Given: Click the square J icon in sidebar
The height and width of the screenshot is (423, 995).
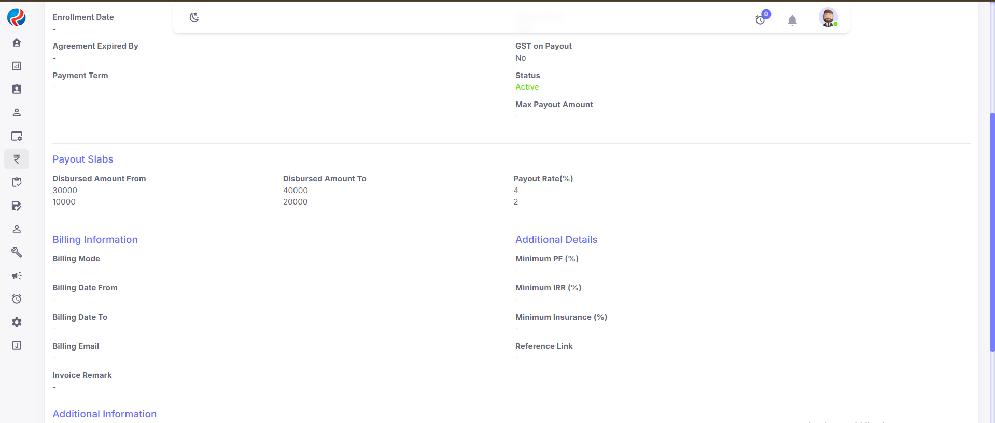Looking at the screenshot, I should click(17, 345).
